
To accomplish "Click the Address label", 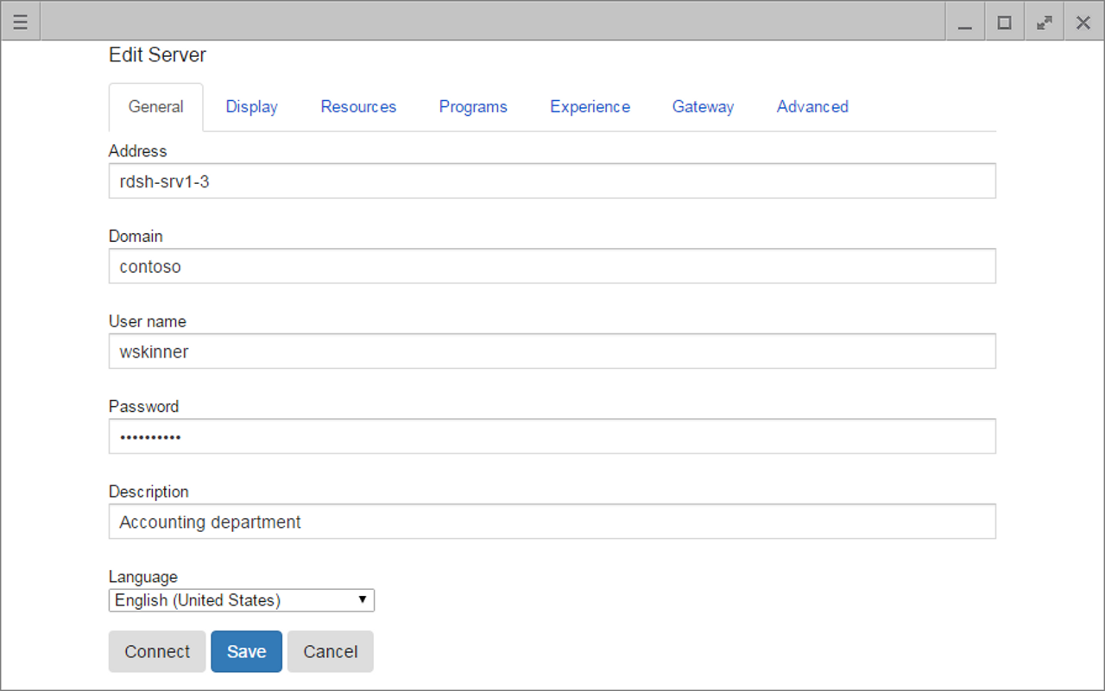I will point(138,151).
